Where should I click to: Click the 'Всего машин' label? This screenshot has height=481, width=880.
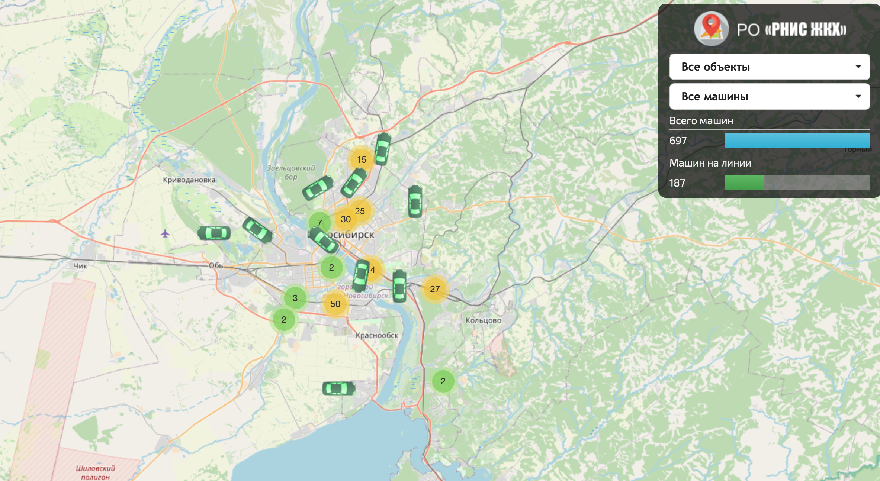point(701,121)
